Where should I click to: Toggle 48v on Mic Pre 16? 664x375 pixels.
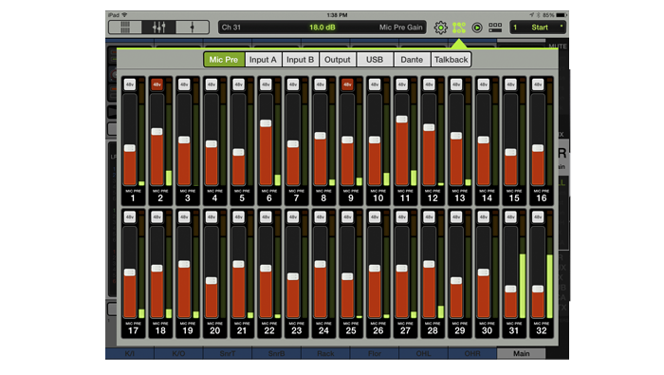538,84
